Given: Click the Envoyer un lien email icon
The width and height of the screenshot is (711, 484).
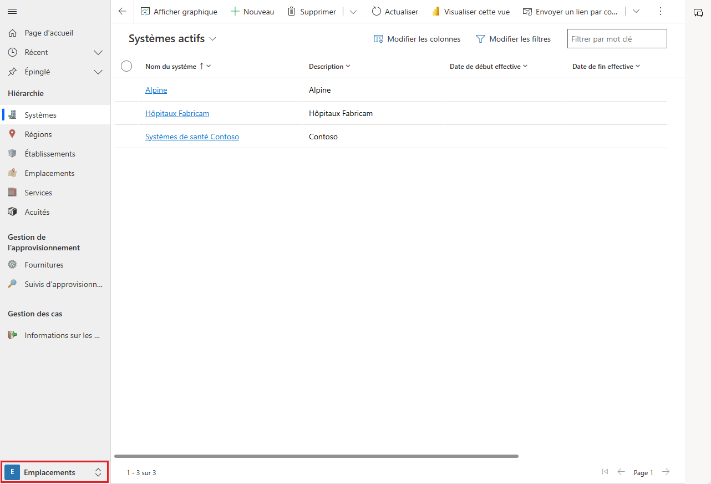Looking at the screenshot, I should coord(527,11).
